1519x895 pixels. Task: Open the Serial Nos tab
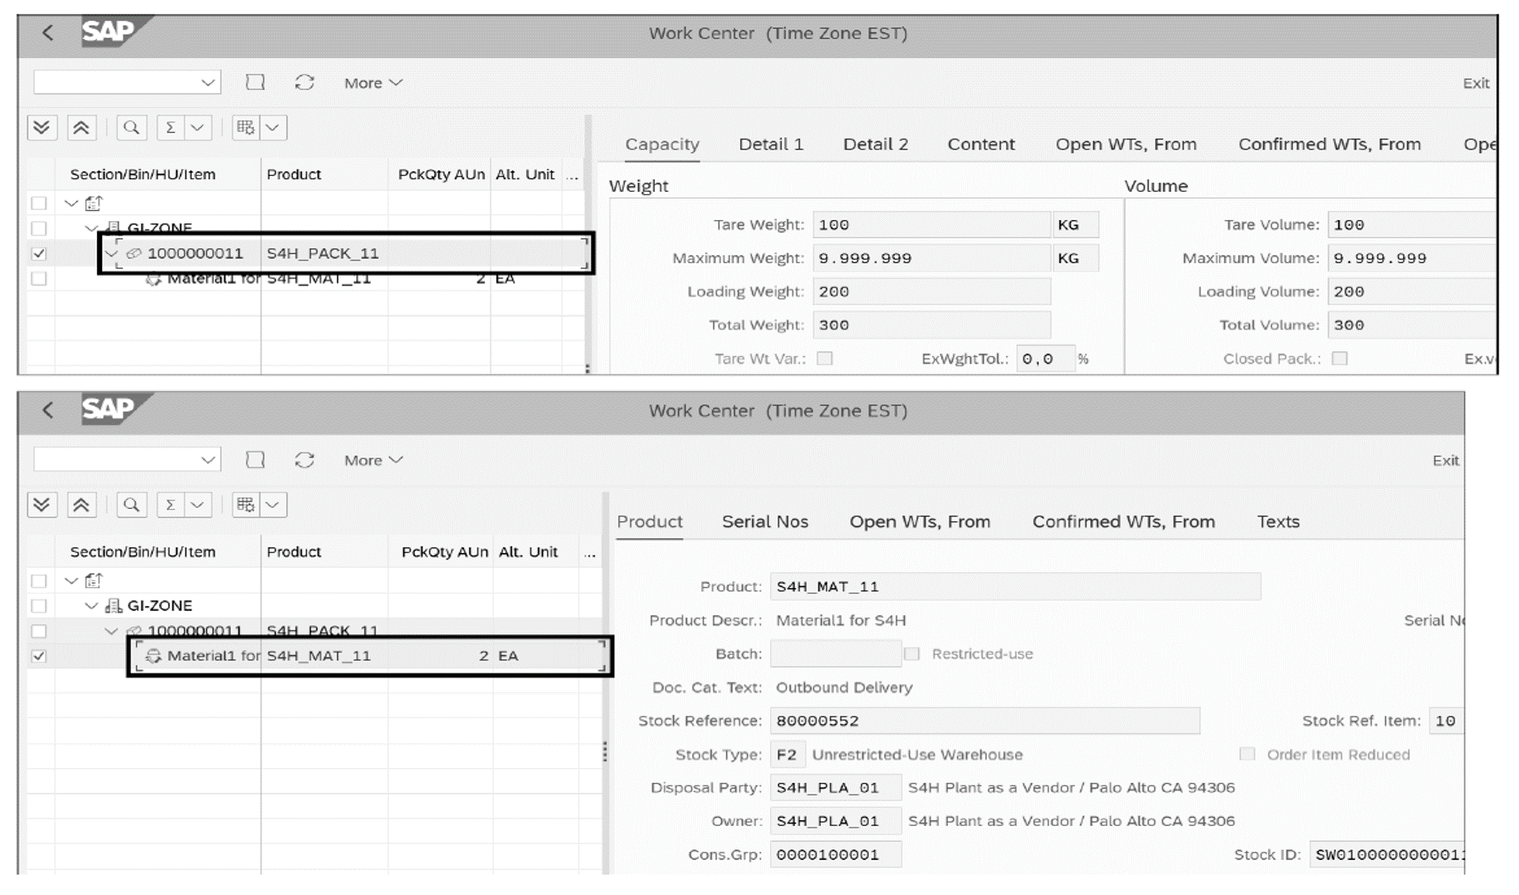764,521
